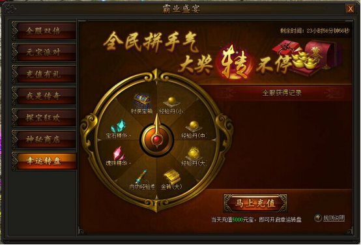Select the 内功经验卷 scroll icon
Viewport: 361px width, 245px height.
(x=141, y=177)
